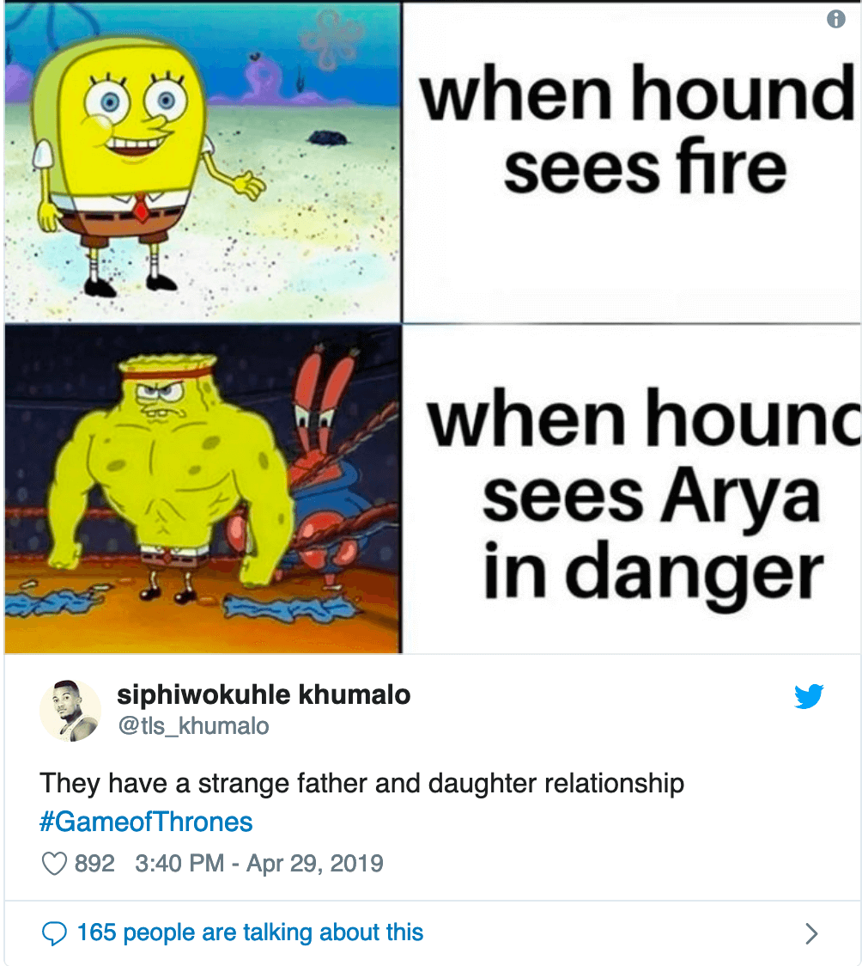The image size is (862, 966).
Task: Click the display name siphiwokuhle khumalo
Action: click(264, 695)
